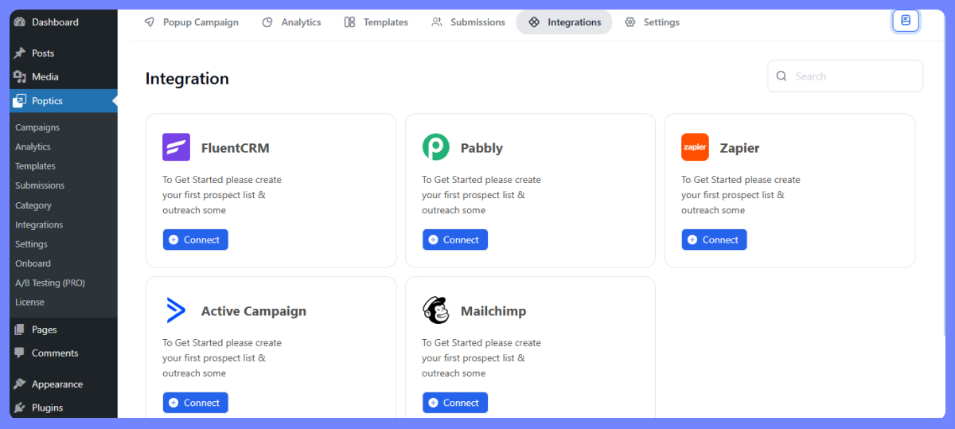
Task: Click the Integrations diamond icon
Action: pos(534,22)
